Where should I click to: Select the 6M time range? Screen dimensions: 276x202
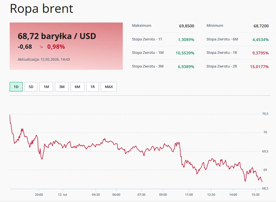(x=77, y=87)
